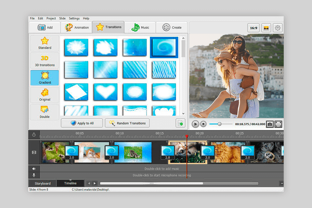
Task: Open preview settings gear icon
Action: click(x=278, y=28)
